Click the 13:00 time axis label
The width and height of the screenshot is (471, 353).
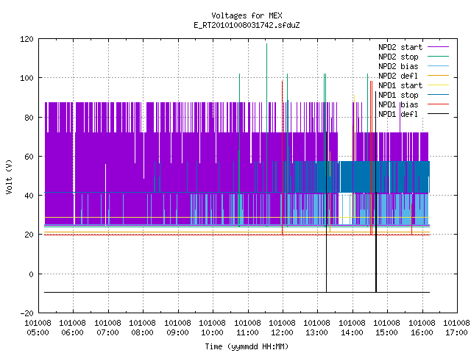point(316,333)
